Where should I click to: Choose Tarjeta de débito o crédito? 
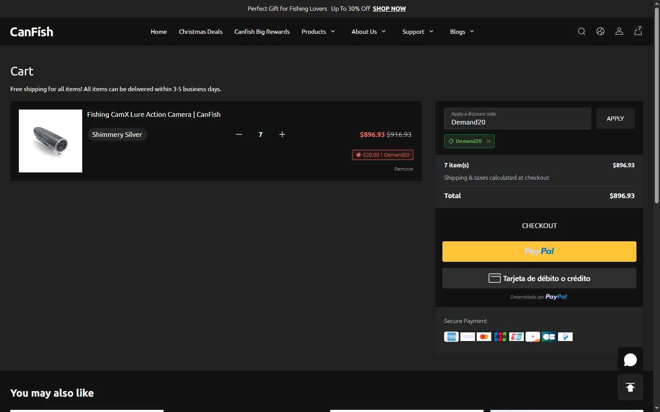(539, 278)
